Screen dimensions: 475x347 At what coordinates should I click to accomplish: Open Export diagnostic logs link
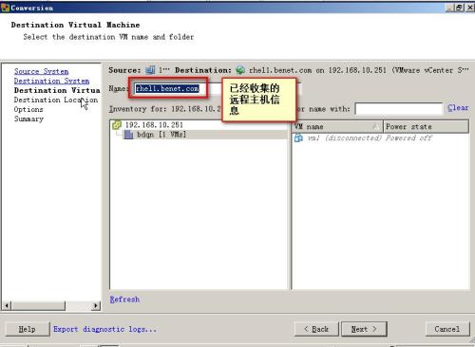[104, 329]
